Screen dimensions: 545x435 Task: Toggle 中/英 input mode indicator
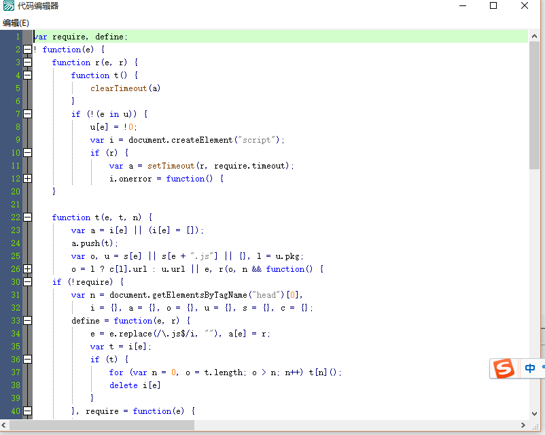(531, 368)
